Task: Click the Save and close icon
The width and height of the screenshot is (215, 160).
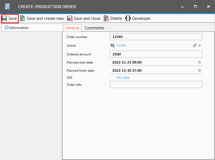Action: pyautogui.click(x=70, y=18)
